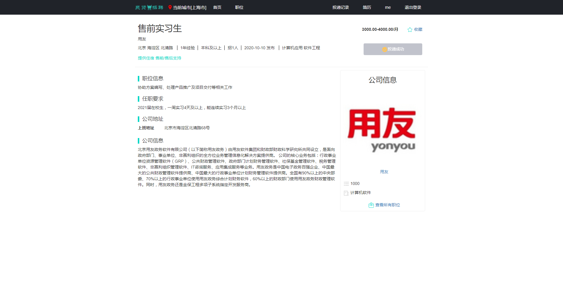Click the 用友 company name link
The height and width of the screenshot is (284, 563).
point(384,172)
